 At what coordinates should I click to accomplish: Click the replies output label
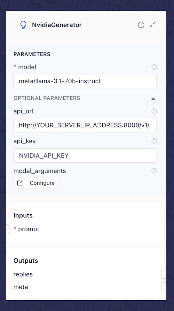click(23, 274)
